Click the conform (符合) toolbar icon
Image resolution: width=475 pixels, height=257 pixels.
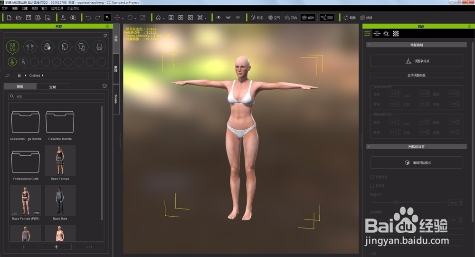pyautogui.click(x=291, y=18)
